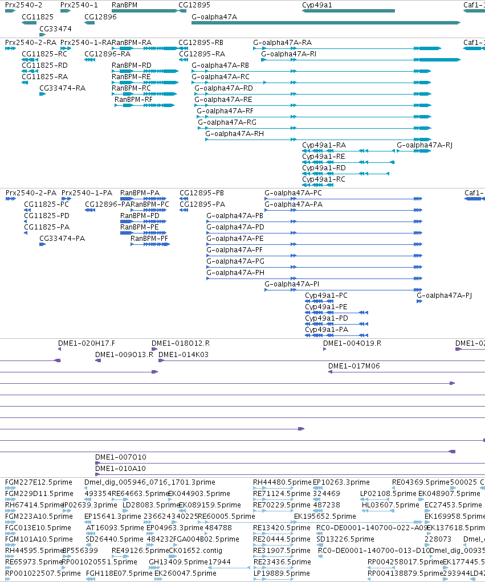Viewport: 485px width, 582px height.
Task: Click transcript G-oalpha47A-RD label
Action: (223, 88)
